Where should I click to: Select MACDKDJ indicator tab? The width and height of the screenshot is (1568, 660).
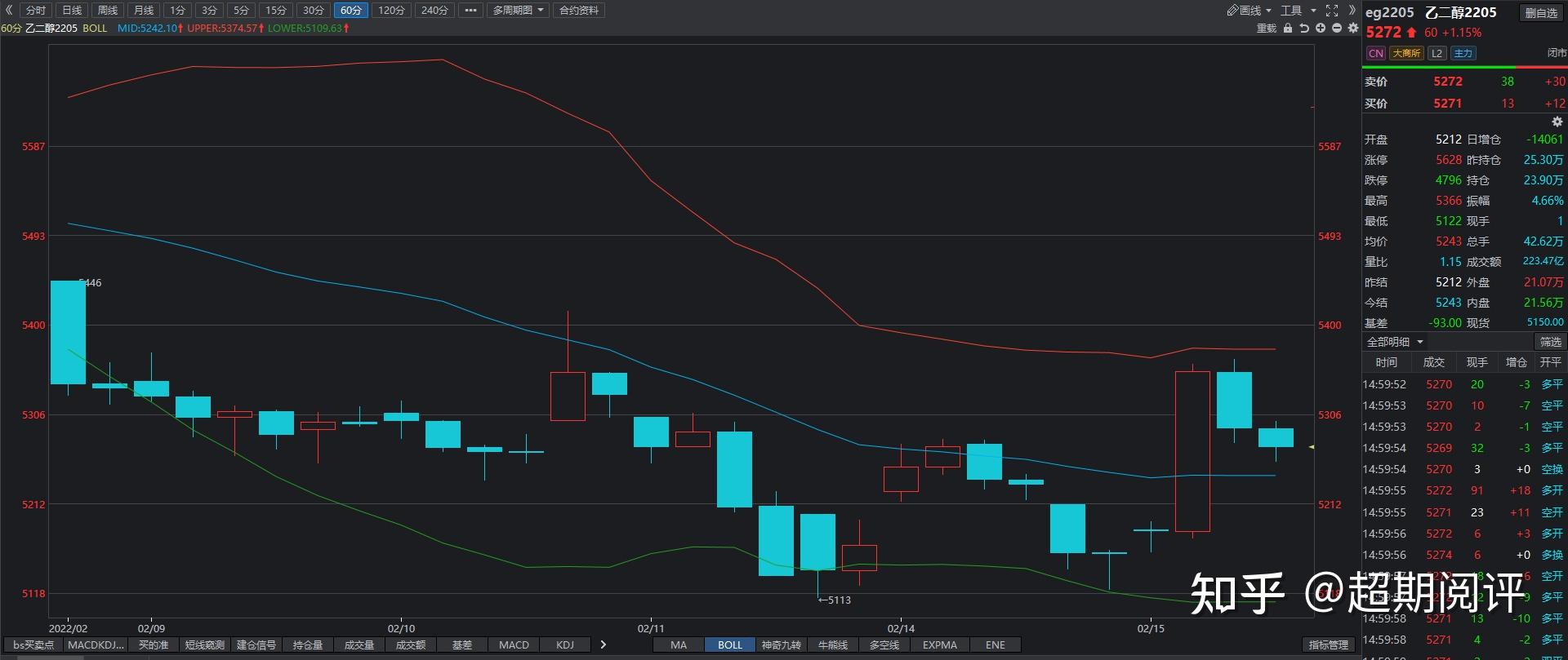click(x=96, y=644)
